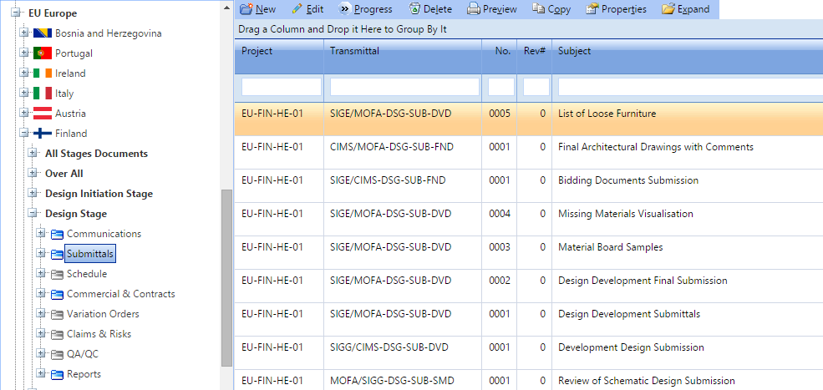Click the Project filter input box
The width and height of the screenshot is (823, 390).
(281, 87)
